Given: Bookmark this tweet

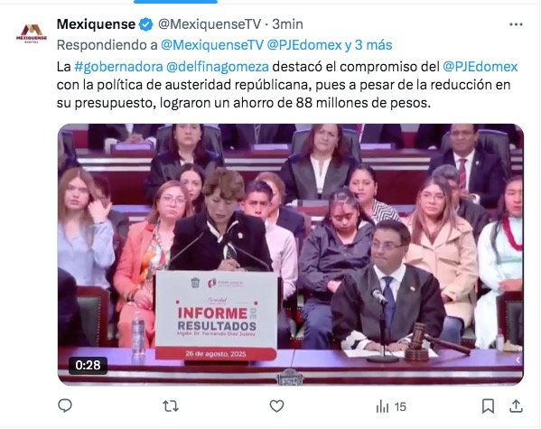Looking at the screenshot, I should pos(488,406).
